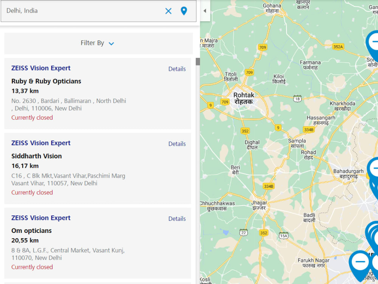
Task: Click ZEISS Vision Expert label above Om opticians
Action: coord(41,218)
